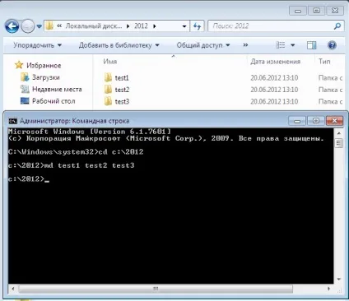Viewport: 349px width, 301px height.
Task: Click the Недавние места icon
Action: (25, 89)
